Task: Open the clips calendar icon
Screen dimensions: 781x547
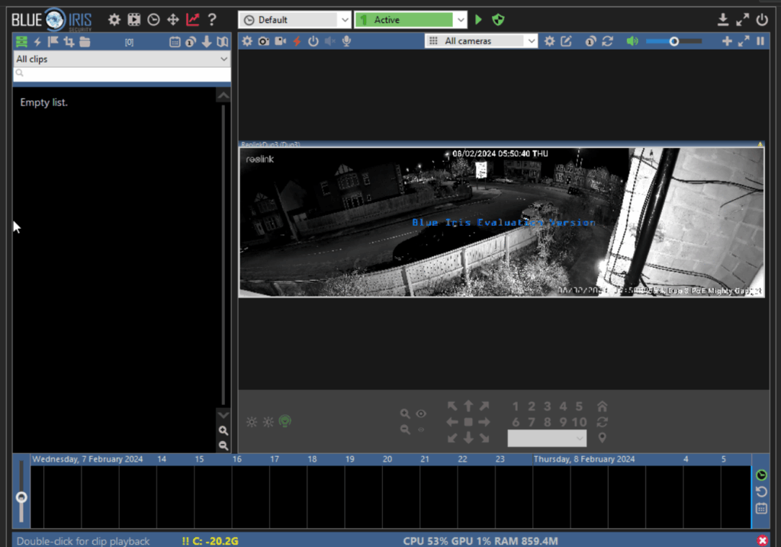Action: click(175, 41)
